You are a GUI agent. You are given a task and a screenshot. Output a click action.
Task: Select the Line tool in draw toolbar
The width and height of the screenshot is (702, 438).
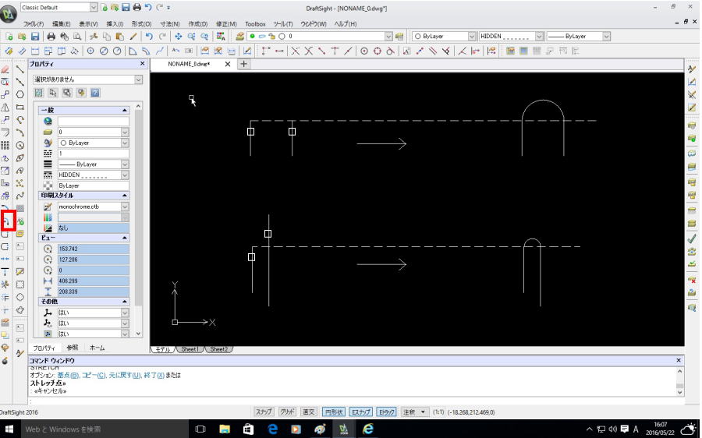pyautogui.click(x=19, y=69)
